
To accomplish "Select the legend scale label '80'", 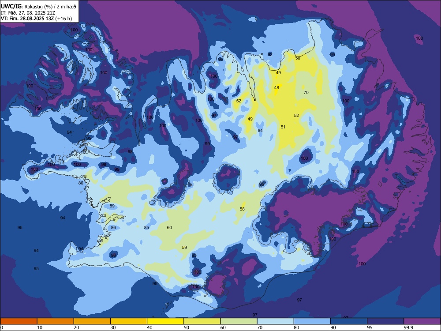I will click(296, 327).
